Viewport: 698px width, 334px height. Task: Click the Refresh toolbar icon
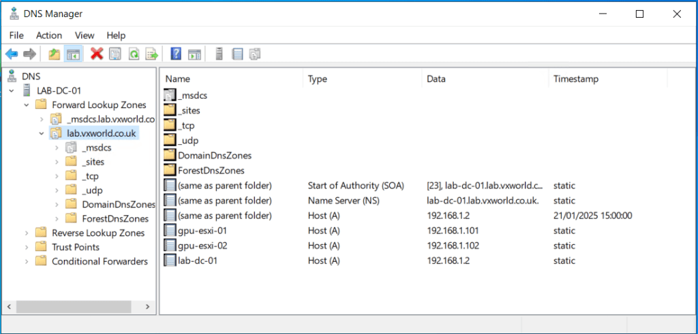[134, 54]
